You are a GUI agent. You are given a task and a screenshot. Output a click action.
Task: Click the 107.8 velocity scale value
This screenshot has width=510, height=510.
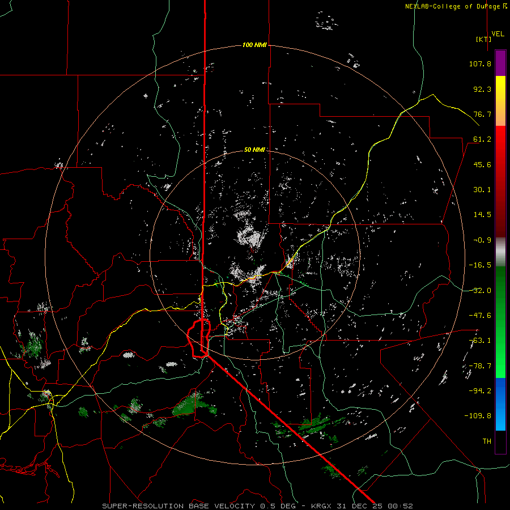[480, 63]
